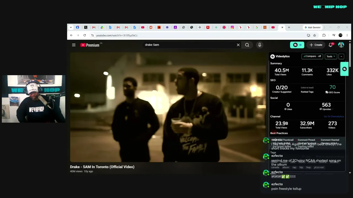
Task: Open the media controls icon in Chrome toolbar
Action: click(334, 35)
